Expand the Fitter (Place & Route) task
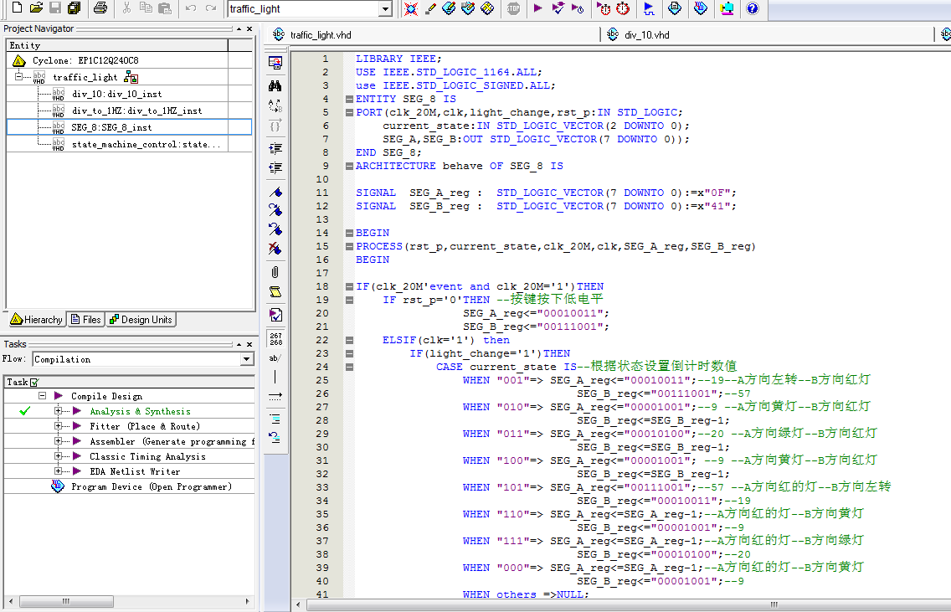This screenshot has height=612, width=951. [x=59, y=426]
